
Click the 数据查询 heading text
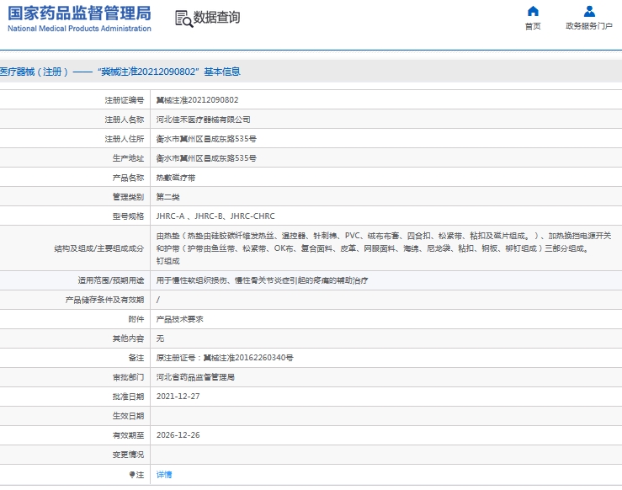tap(216, 18)
